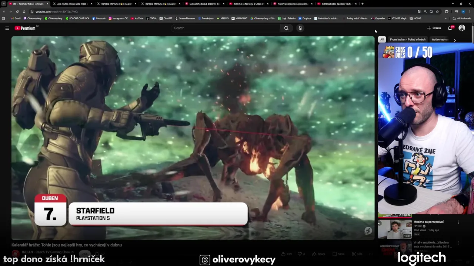Open the browser extensions puzzle icon
This screenshot has width=474, height=266.
(447, 11)
